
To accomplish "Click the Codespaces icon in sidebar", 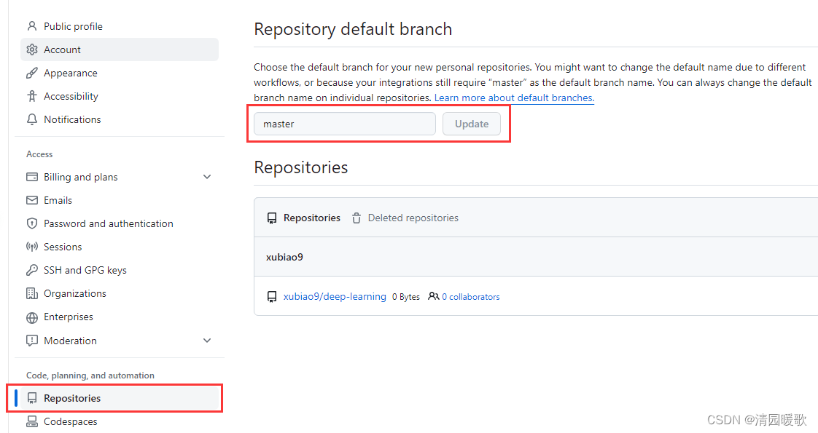I will point(32,421).
